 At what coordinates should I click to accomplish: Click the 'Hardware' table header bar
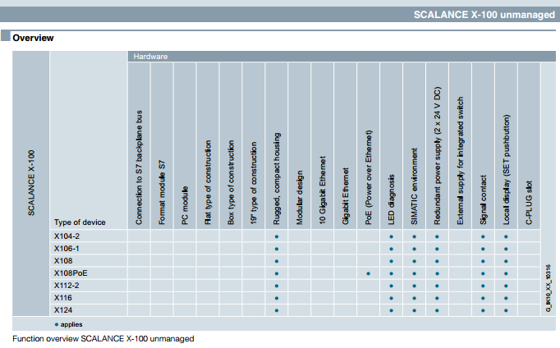pyautogui.click(x=335, y=57)
